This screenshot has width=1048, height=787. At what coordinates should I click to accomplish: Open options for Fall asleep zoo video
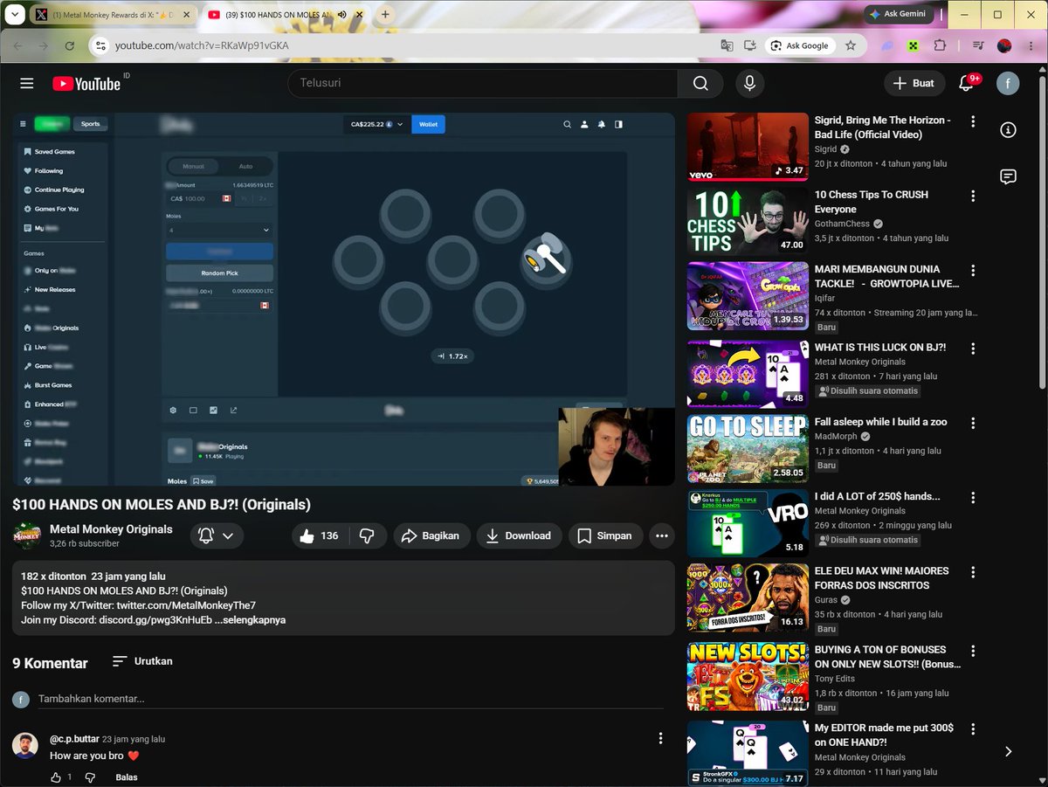(974, 423)
